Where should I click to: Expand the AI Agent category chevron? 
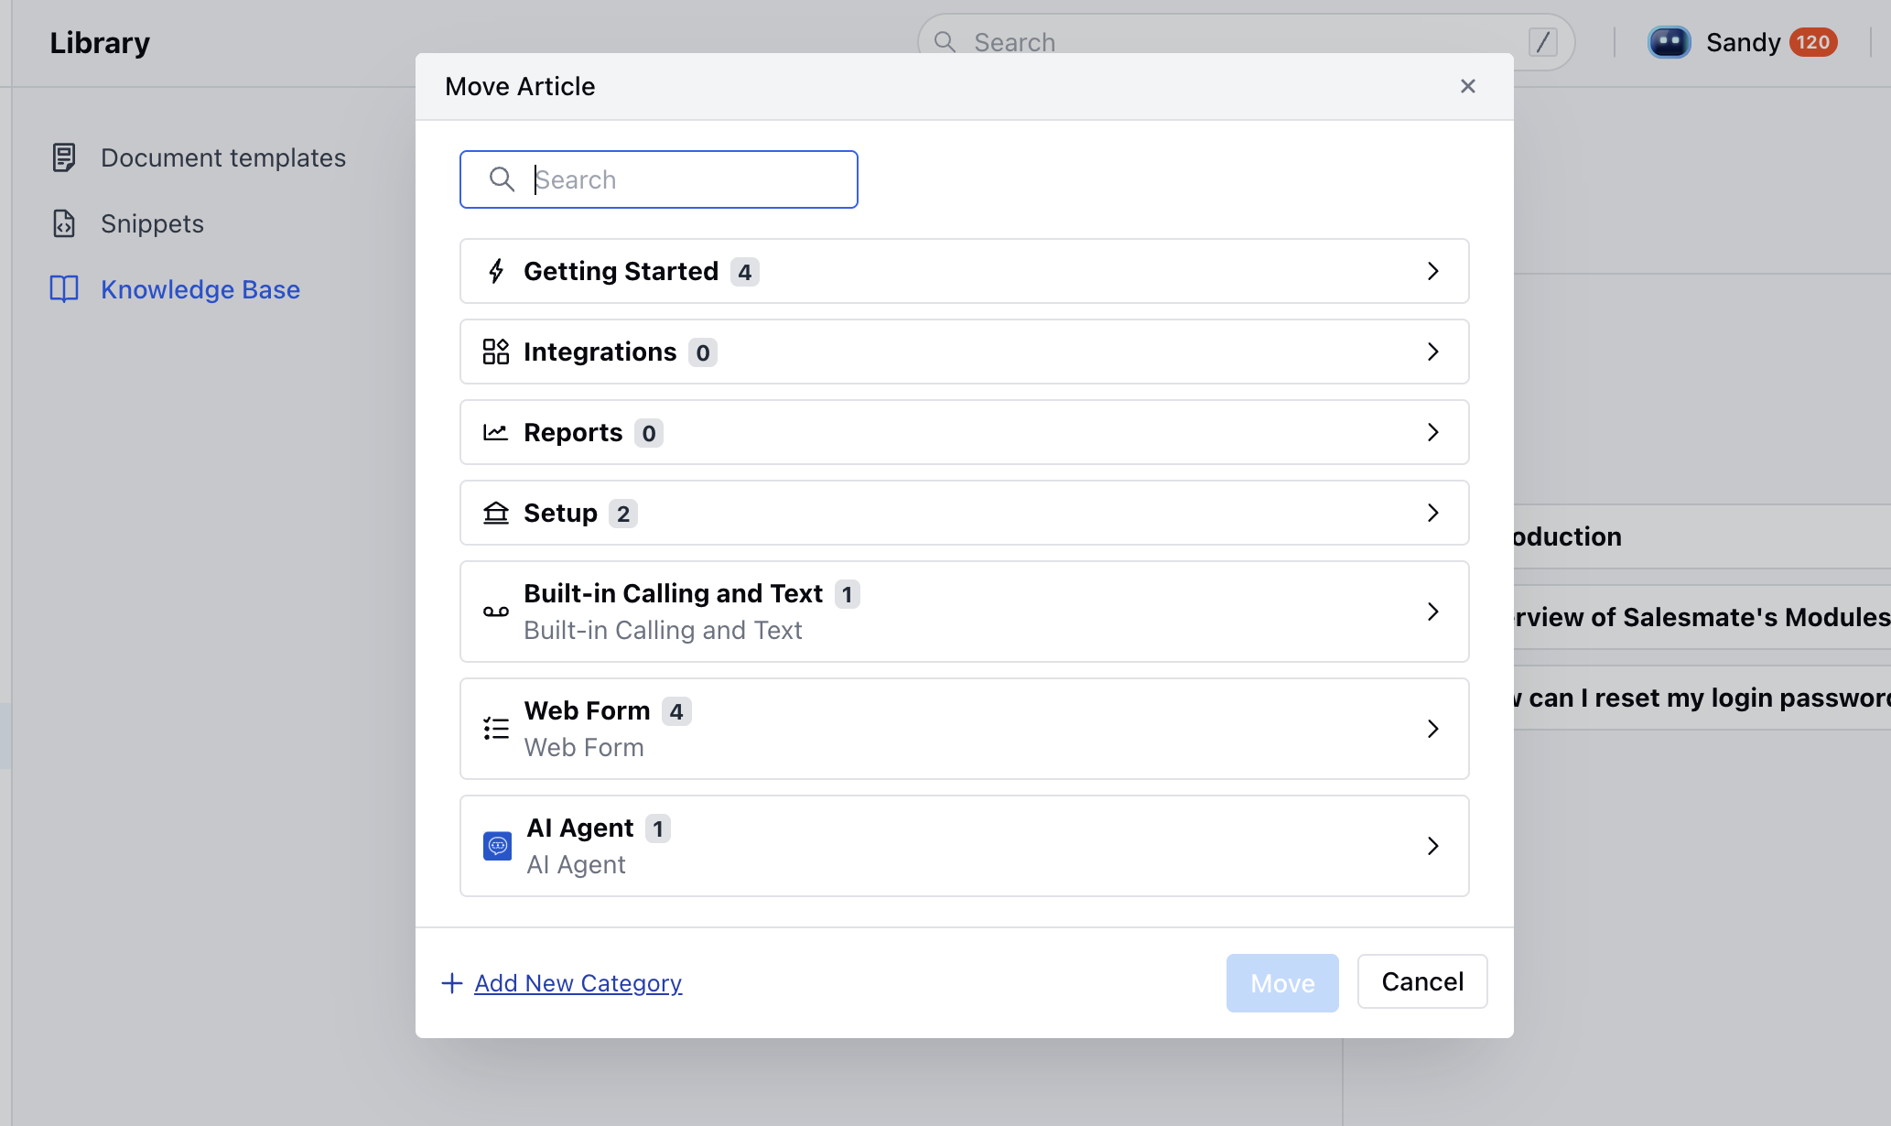tap(1432, 846)
